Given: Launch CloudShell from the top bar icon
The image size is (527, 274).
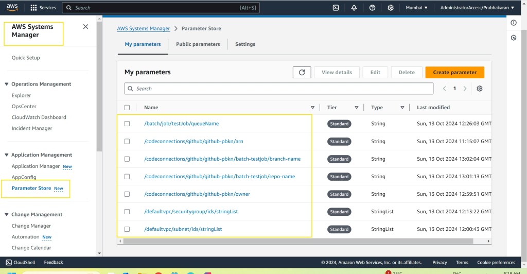Looking at the screenshot, I should click(336, 8).
